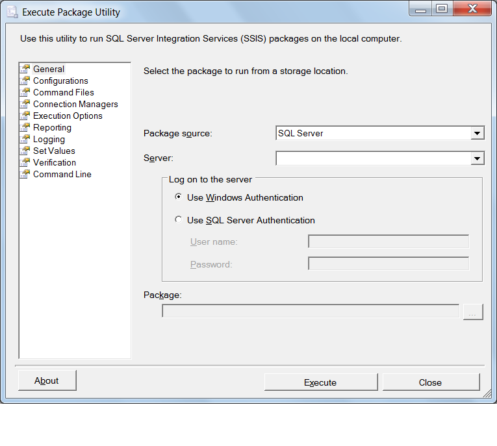This screenshot has width=497, height=446.
Task: Minimize the Execute Package Utility window
Action: [420, 9]
